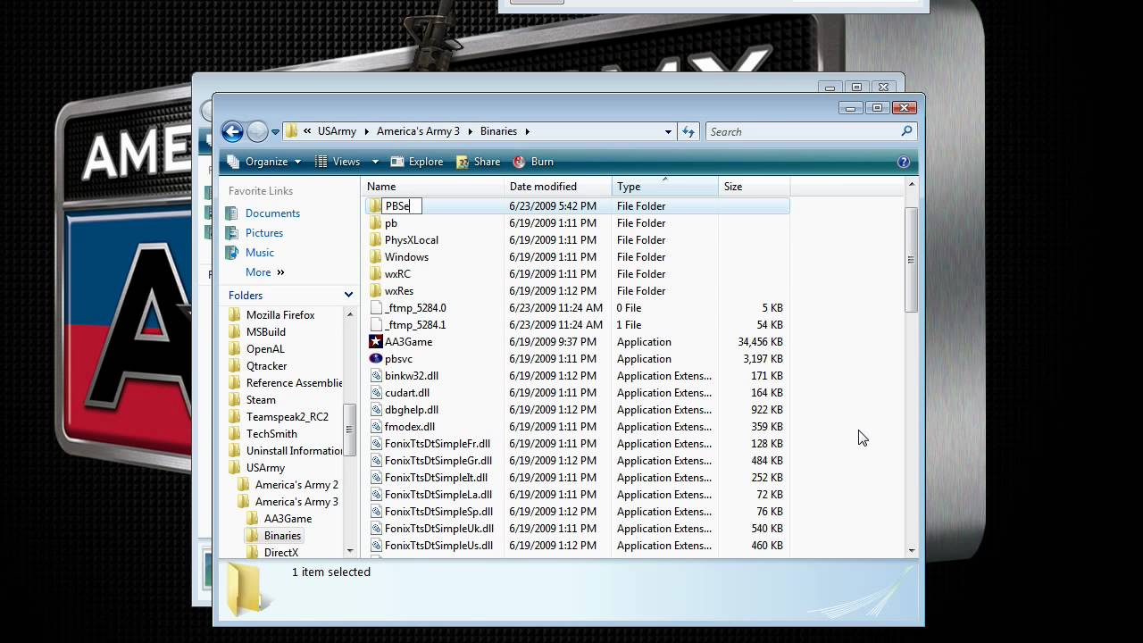Viewport: 1143px width, 643px height.
Task: Select the Windows folder icon
Action: (x=375, y=257)
